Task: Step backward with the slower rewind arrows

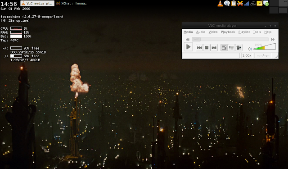Action: [x=188, y=39]
